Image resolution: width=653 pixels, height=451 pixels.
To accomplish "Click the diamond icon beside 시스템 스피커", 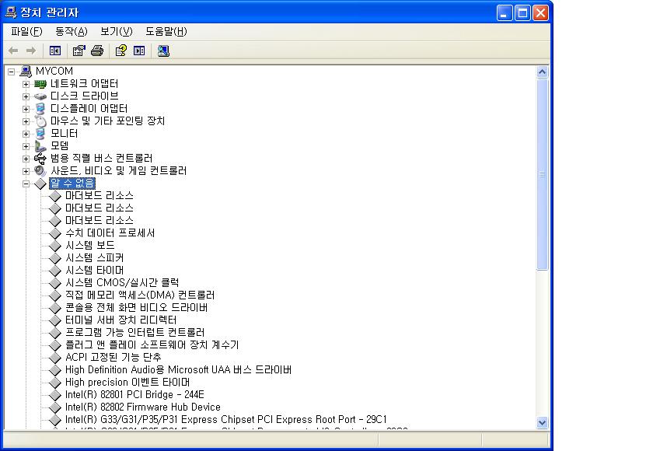I will [55, 258].
